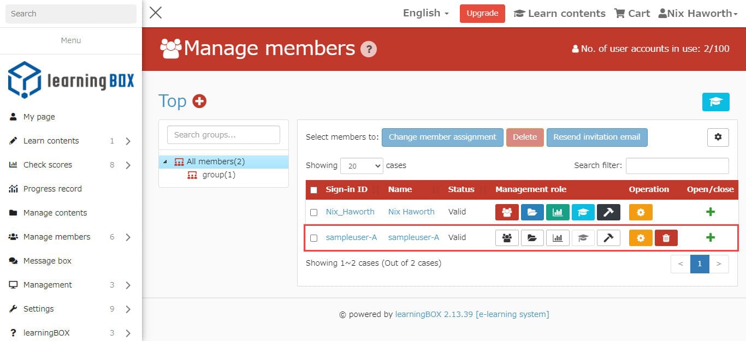The width and height of the screenshot is (746, 341).
Task: Open table settings with the gear button
Action: pos(718,137)
